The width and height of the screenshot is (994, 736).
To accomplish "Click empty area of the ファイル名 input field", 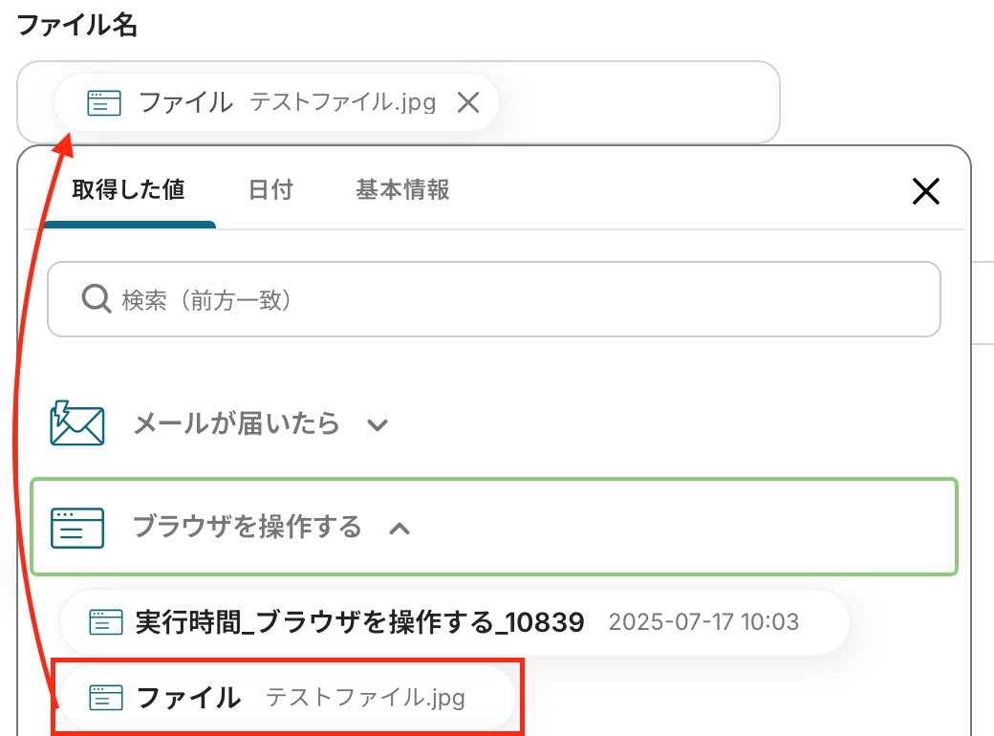I will [x=640, y=102].
